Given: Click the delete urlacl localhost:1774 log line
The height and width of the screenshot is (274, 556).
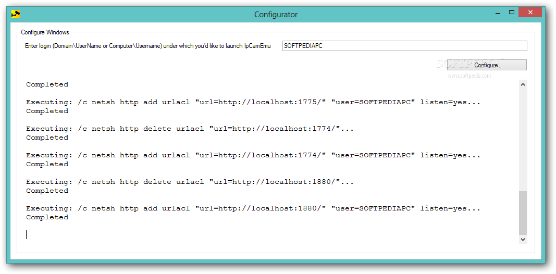Looking at the screenshot, I should (x=190, y=129).
